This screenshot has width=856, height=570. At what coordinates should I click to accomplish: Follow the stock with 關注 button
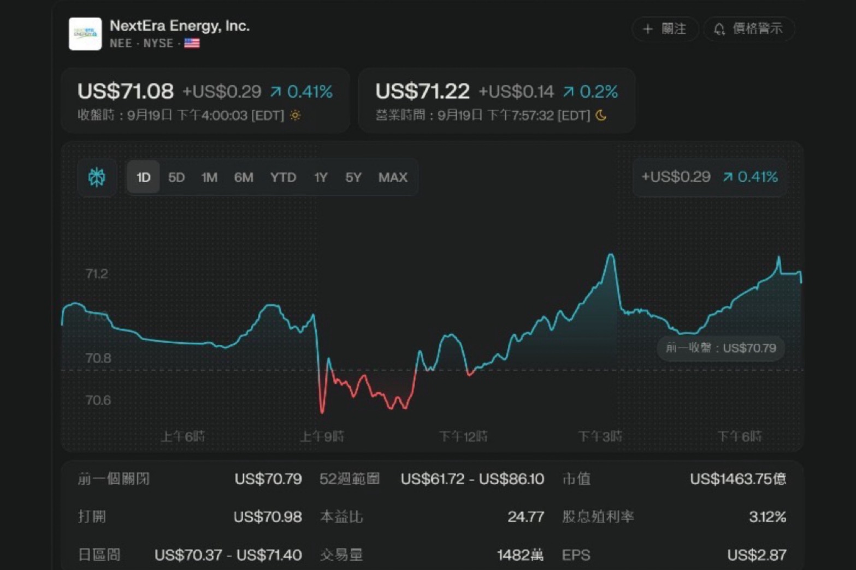[665, 29]
